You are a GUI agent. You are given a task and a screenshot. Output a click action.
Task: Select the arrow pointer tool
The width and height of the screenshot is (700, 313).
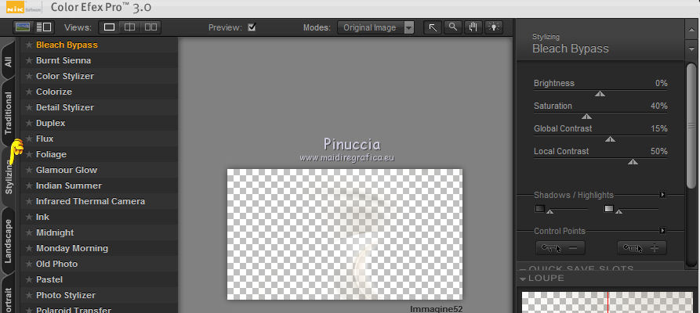(x=433, y=27)
